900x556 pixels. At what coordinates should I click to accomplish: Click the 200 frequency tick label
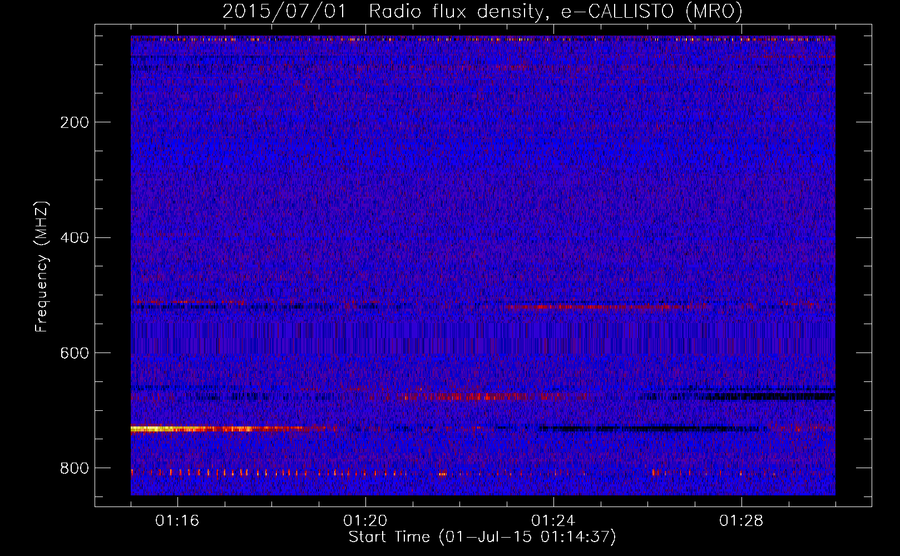coord(75,122)
